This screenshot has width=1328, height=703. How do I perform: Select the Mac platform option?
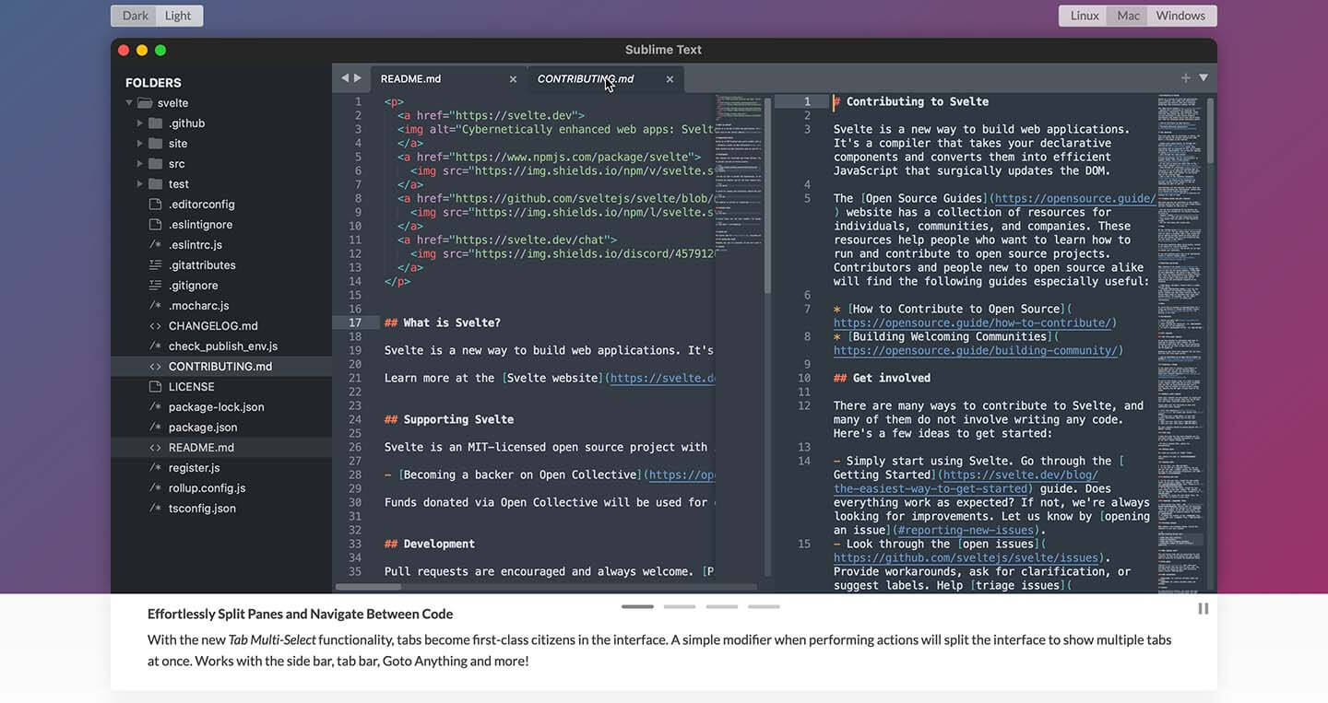pyautogui.click(x=1128, y=16)
